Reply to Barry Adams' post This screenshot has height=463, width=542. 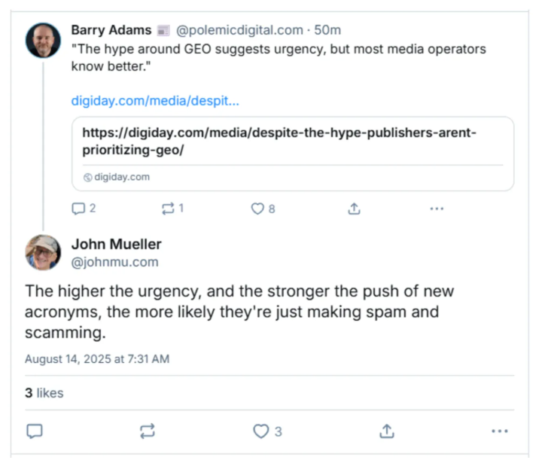click(x=79, y=209)
